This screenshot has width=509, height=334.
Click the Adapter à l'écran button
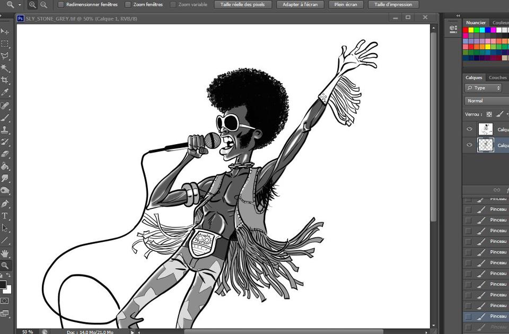[x=301, y=4]
